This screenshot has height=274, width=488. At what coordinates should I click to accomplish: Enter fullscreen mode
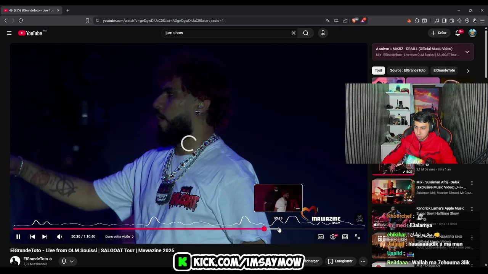click(357, 237)
